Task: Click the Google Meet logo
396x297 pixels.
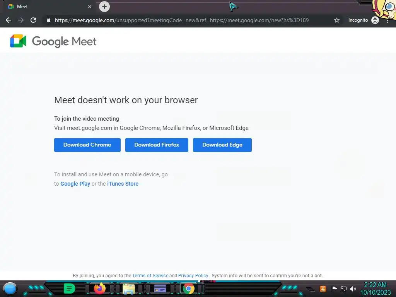Action: click(53, 41)
